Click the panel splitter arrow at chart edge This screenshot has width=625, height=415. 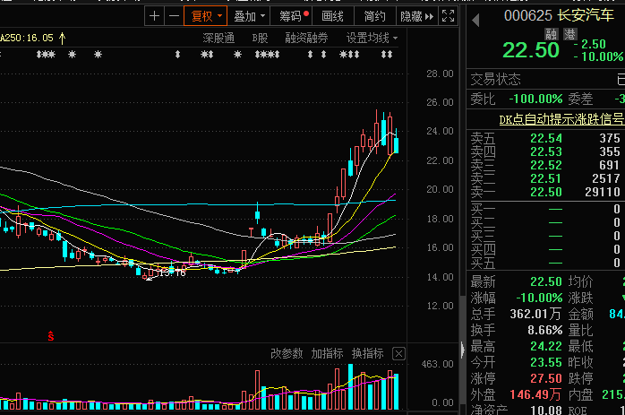[x=463, y=348]
